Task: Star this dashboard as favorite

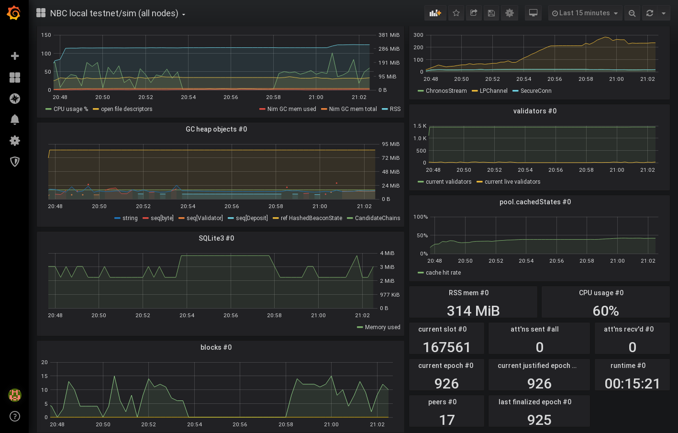Action: [x=456, y=13]
